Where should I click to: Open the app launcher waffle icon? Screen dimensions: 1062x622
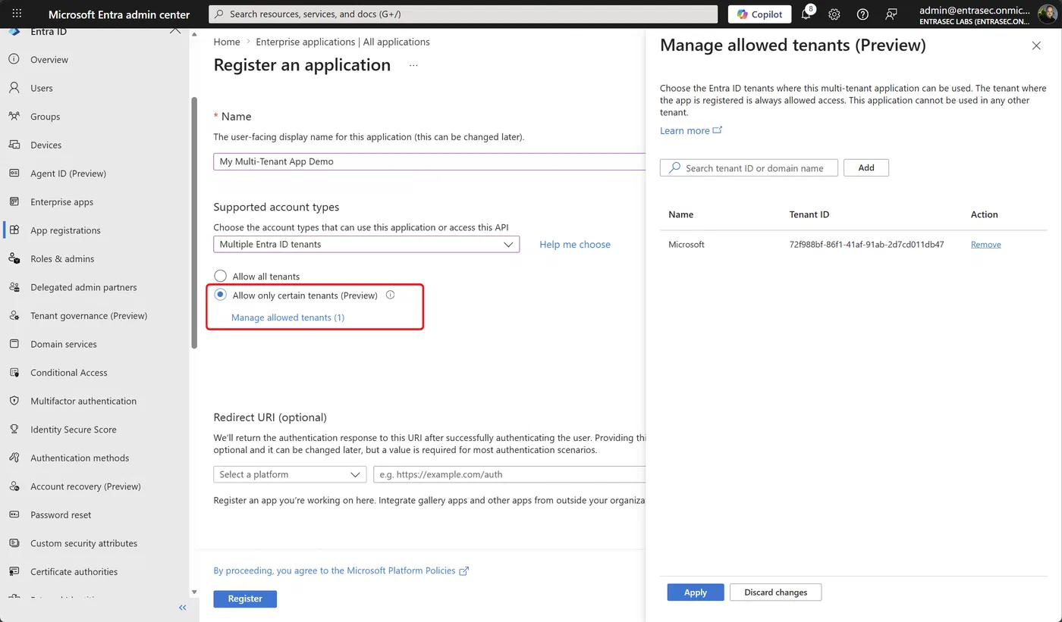tap(17, 14)
